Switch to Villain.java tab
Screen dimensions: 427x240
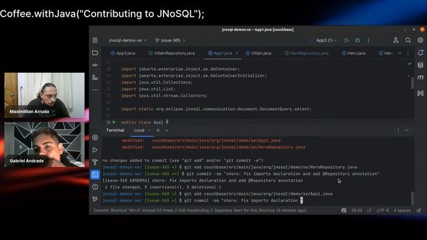coord(258,53)
